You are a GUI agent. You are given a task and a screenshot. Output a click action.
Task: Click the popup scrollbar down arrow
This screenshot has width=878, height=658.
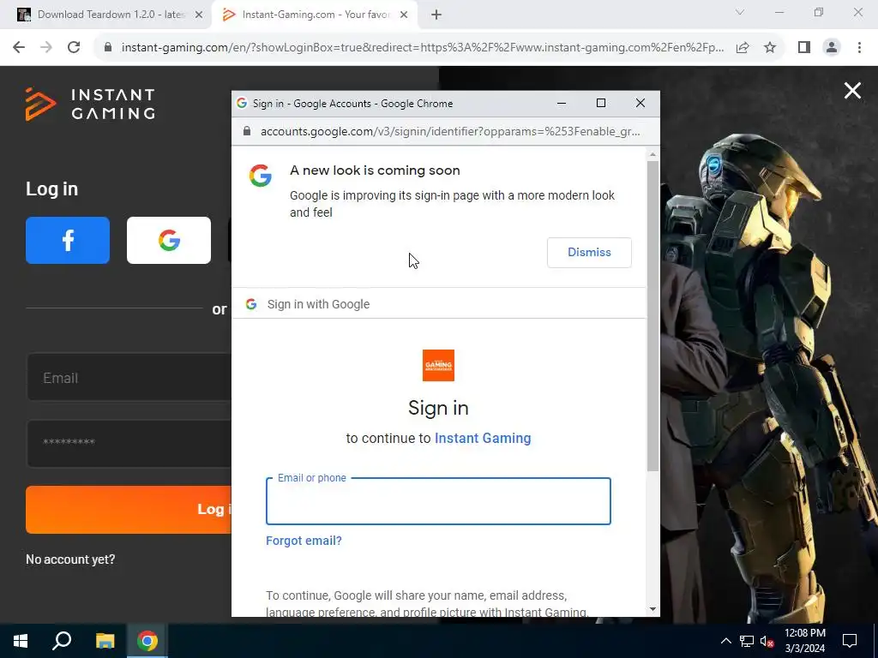coord(652,609)
